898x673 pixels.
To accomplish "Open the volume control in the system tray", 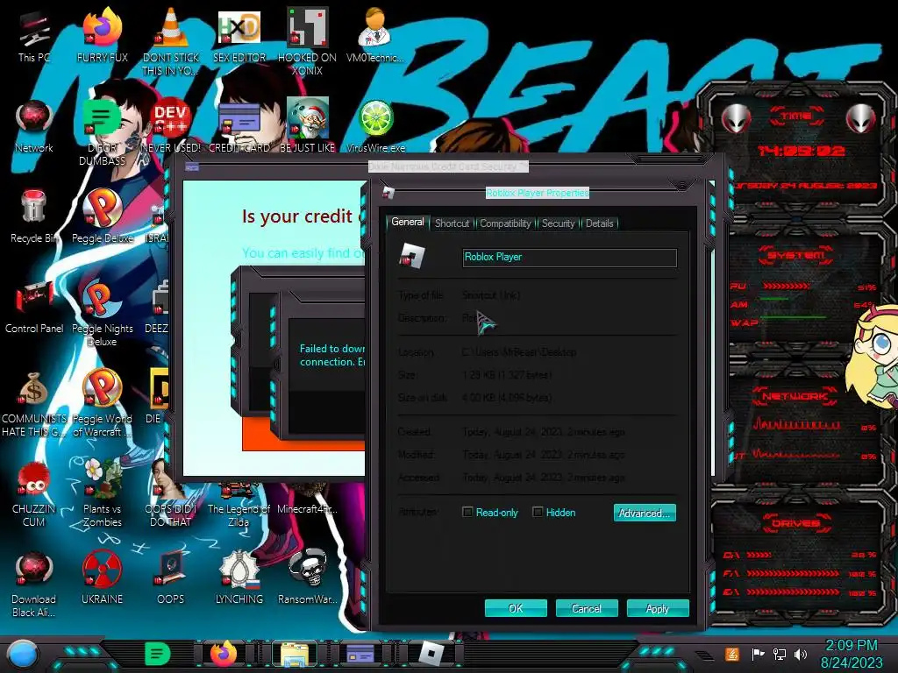I will point(800,654).
